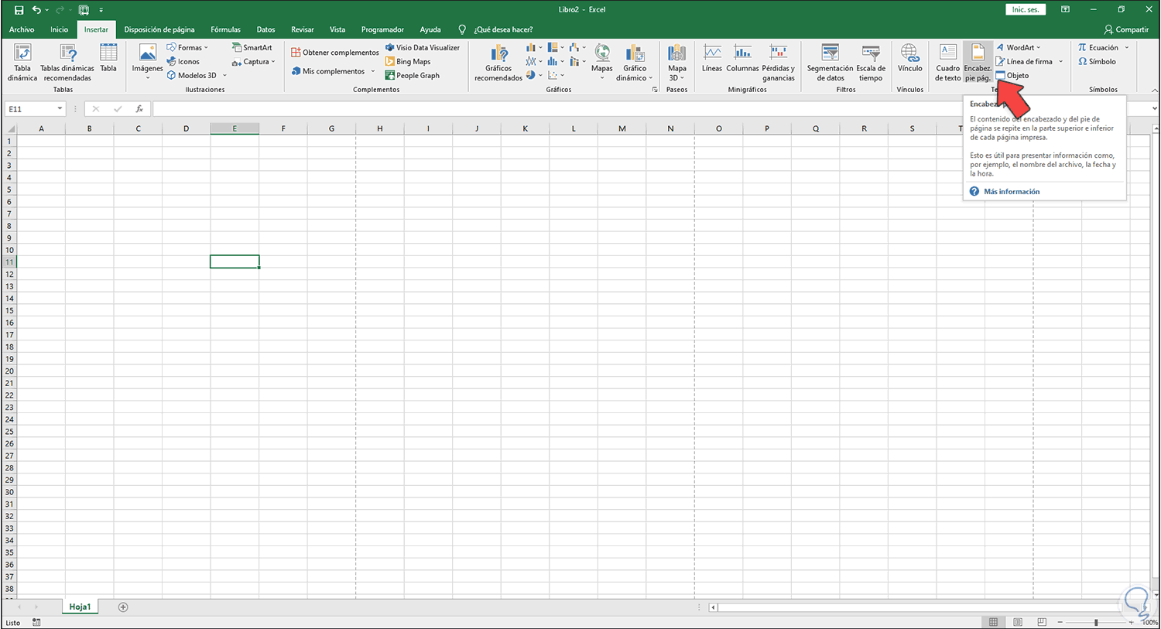Switch to Normal view in status bar
The image size is (1161, 629).
(x=993, y=622)
